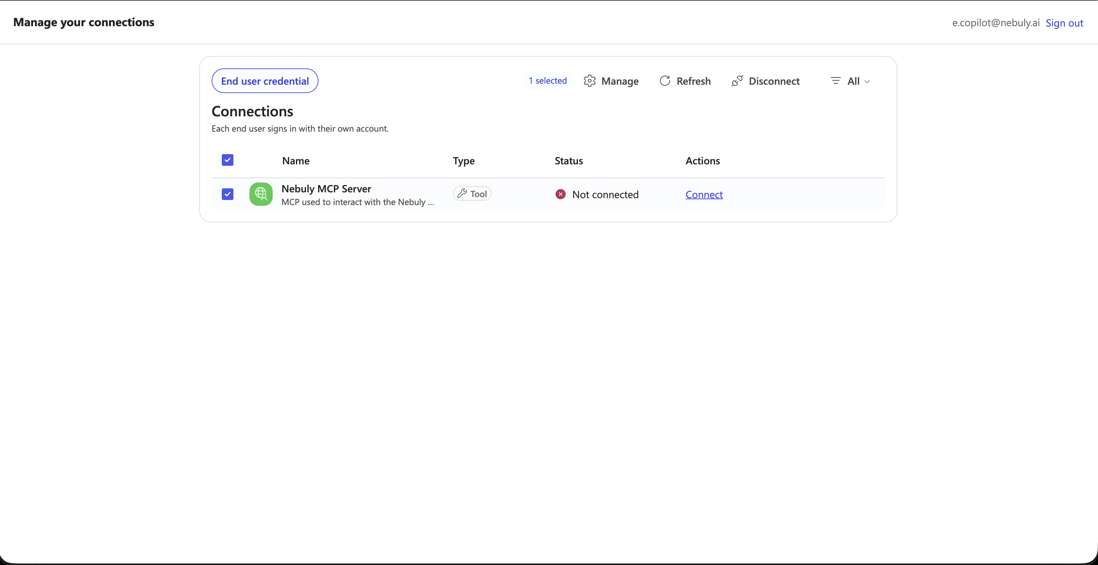Click the Actions column header
The image size is (1098, 565).
click(702, 161)
